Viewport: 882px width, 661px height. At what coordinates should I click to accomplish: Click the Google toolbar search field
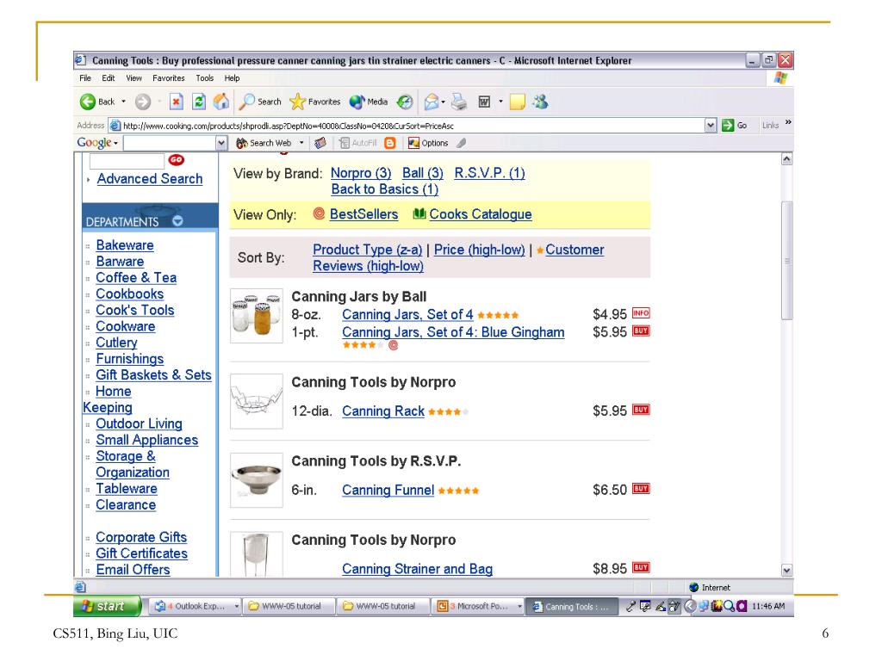170,144
